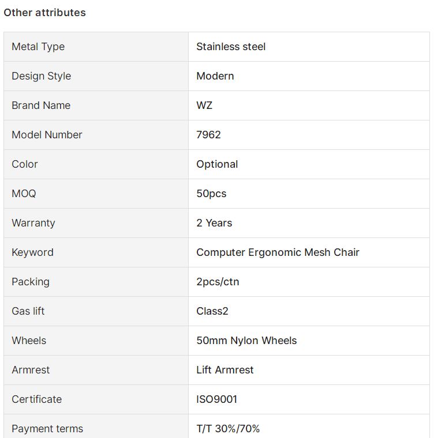The image size is (434, 438).
Task: Select model number 7962
Action: (x=208, y=135)
